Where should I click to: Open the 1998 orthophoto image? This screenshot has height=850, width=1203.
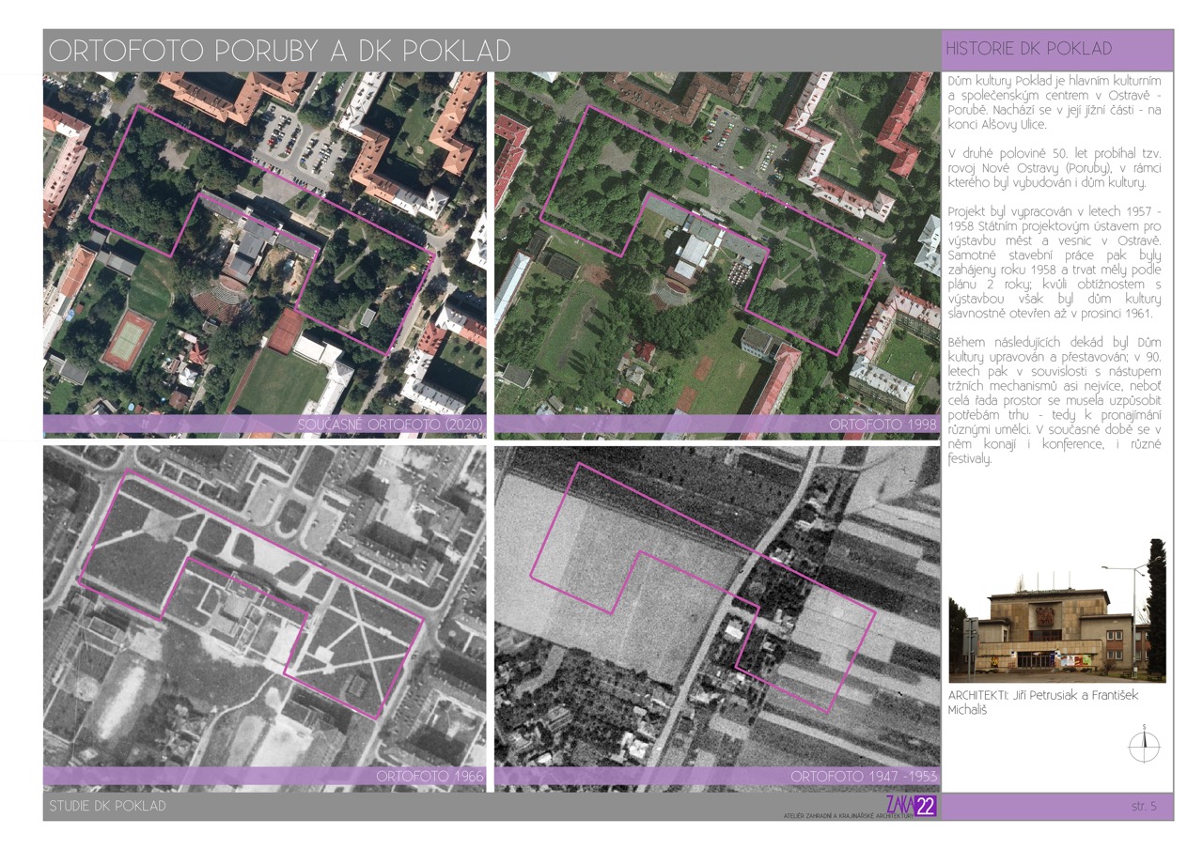716,254
